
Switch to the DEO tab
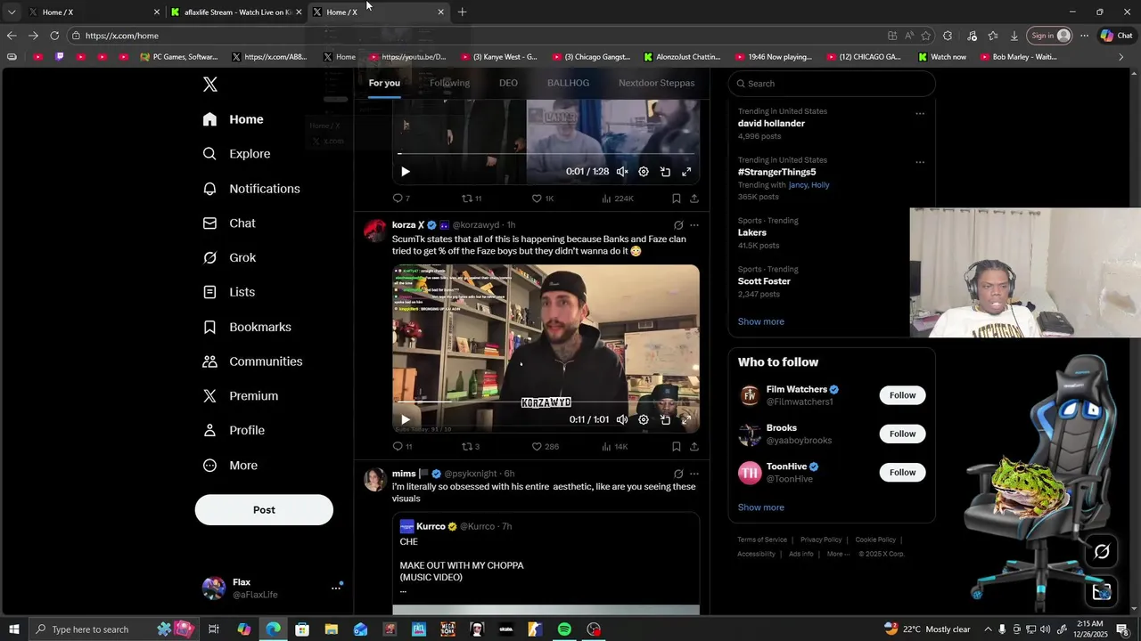coord(508,83)
